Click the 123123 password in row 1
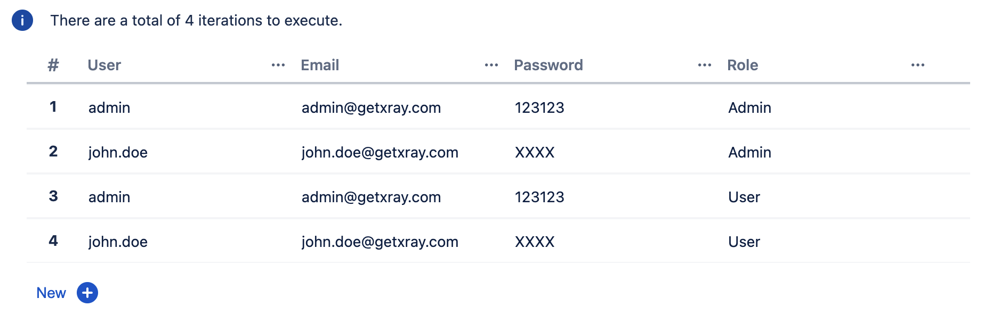Image resolution: width=1000 pixels, height=331 pixels. 539,107
